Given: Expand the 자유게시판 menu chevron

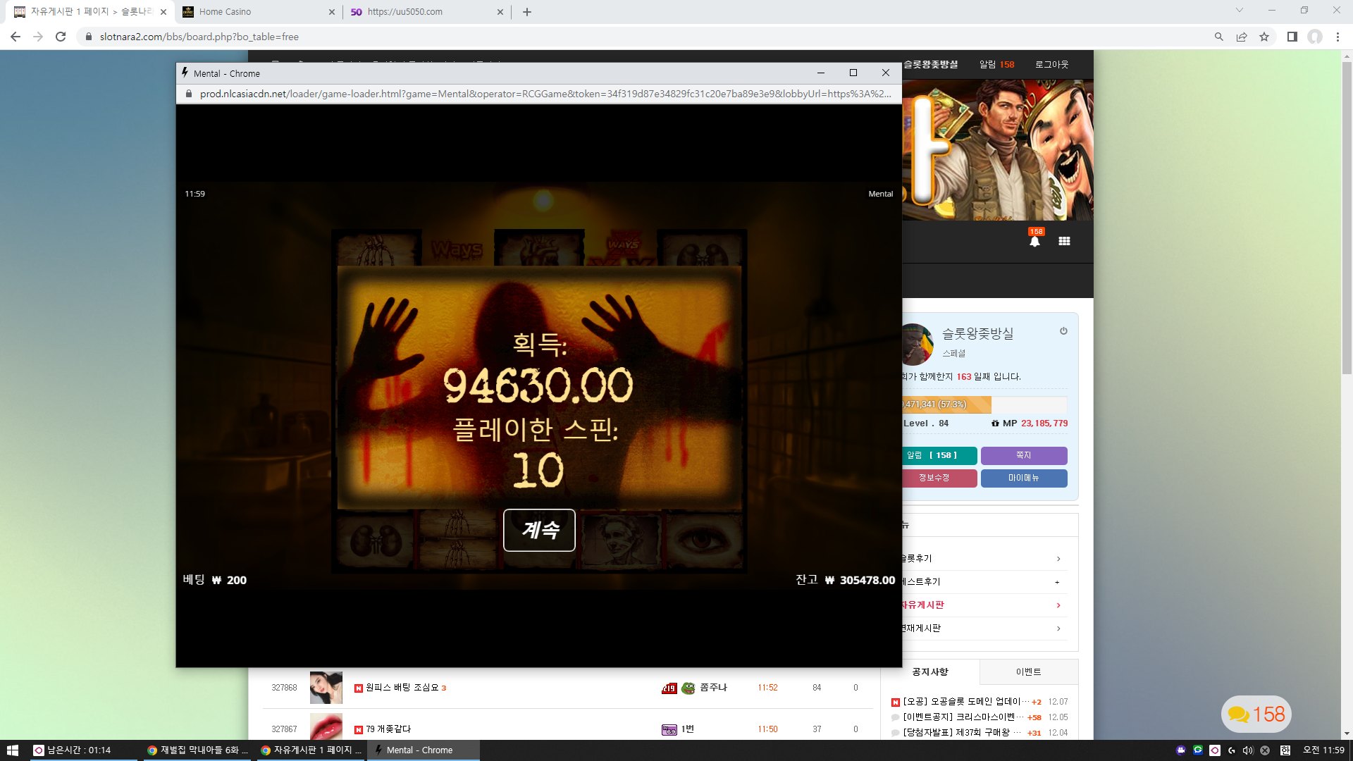Looking at the screenshot, I should [1058, 605].
